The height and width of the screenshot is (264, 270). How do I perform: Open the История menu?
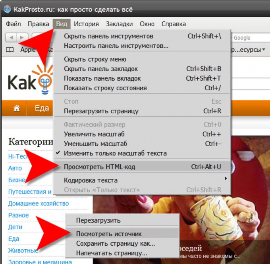(86, 24)
